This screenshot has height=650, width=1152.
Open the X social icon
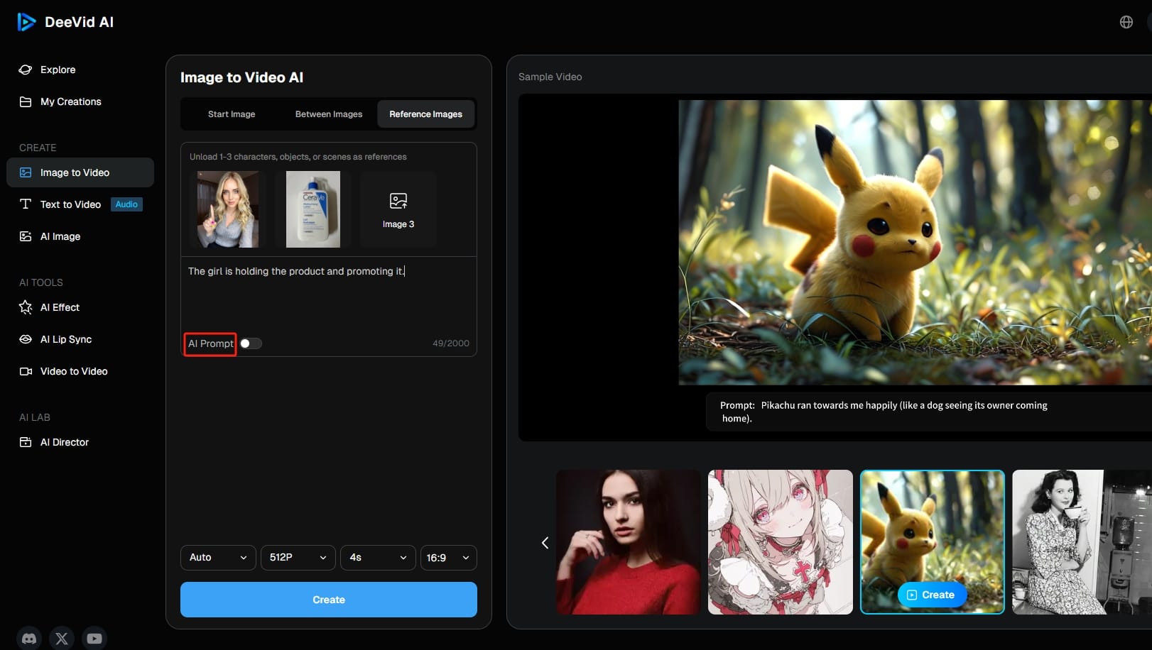coord(62,639)
